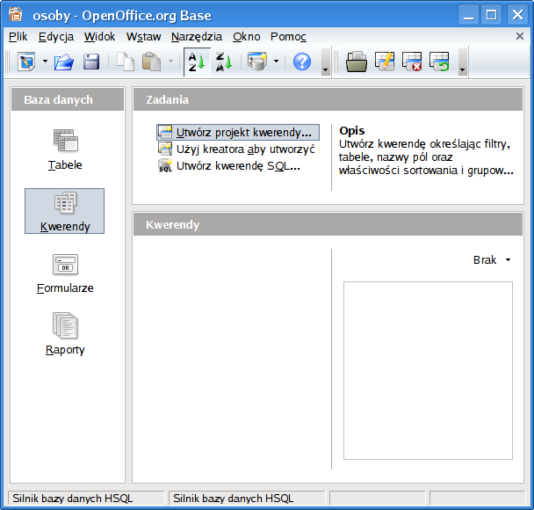Open the Widok menu
The height and width of the screenshot is (510, 534).
coord(100,36)
